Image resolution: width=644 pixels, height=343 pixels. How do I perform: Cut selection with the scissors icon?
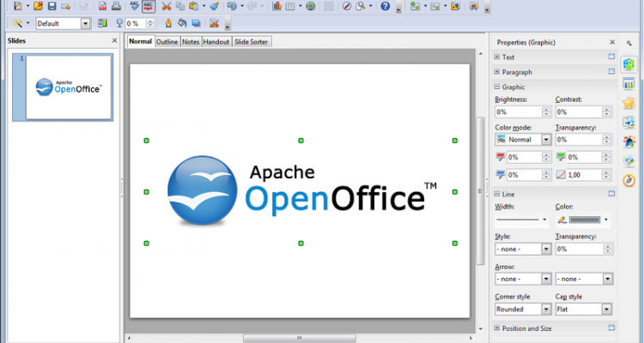pos(167,6)
